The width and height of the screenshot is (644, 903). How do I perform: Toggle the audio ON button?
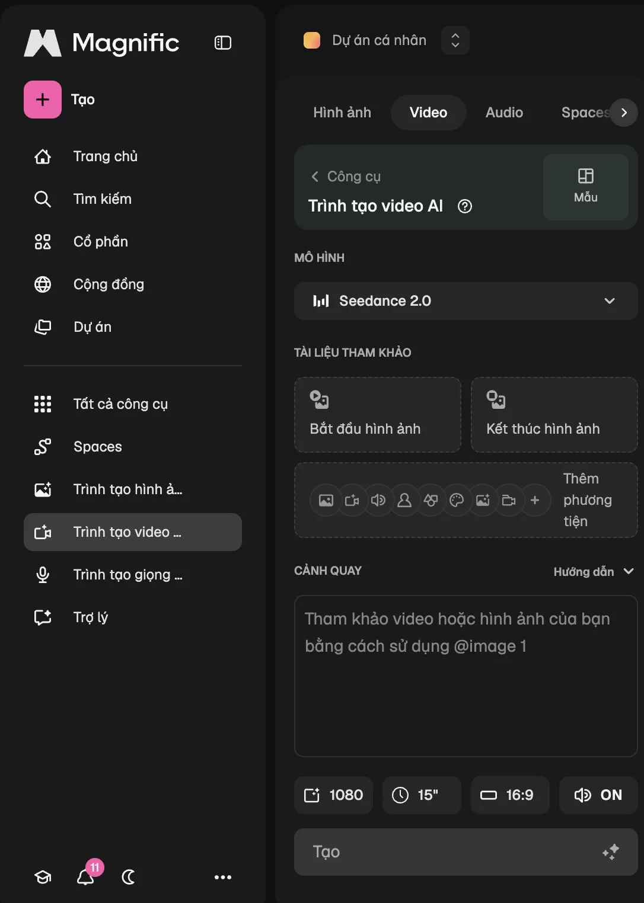pos(598,795)
